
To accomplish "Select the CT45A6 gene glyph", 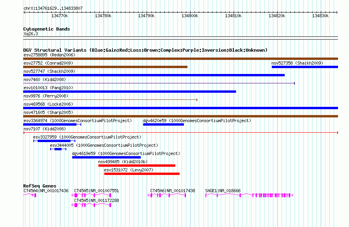I will [x=167, y=195].
